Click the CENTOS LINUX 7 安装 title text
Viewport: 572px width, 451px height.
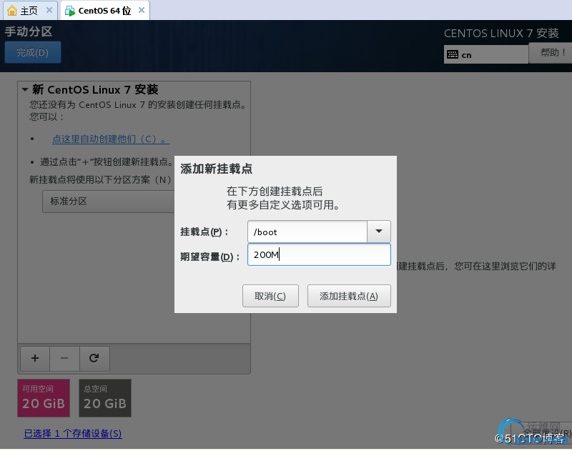501,33
